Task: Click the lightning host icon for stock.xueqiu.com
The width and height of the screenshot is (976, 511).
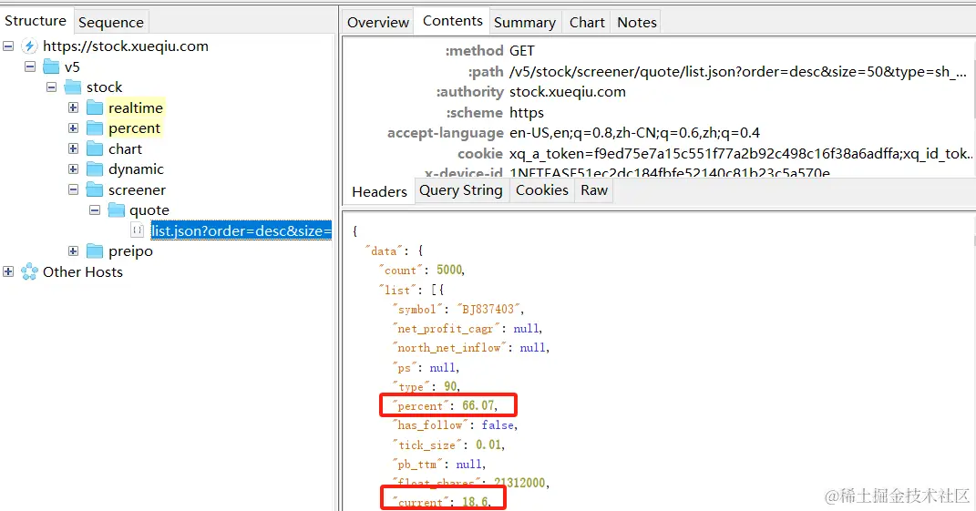Action: point(29,46)
